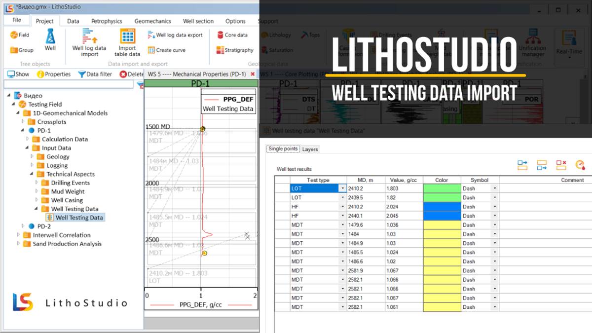Click Create curve tool
Viewport: 592px width, 333px height.
(x=167, y=50)
